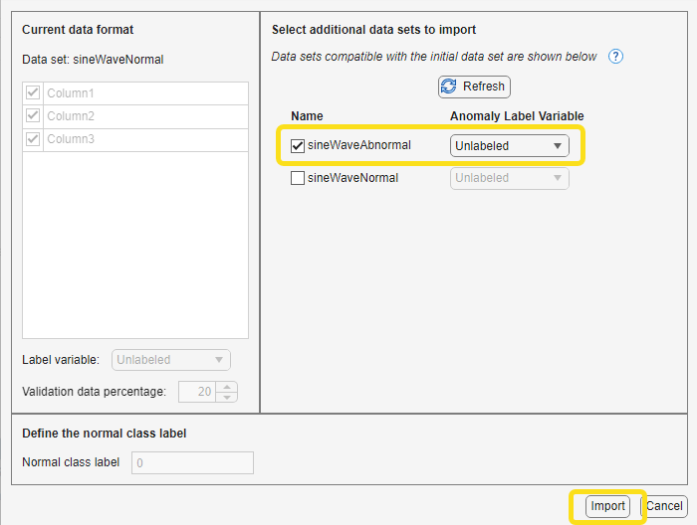The image size is (697, 525).
Task: Open sineWaveNormal anomaly label dropdown
Action: point(509,178)
